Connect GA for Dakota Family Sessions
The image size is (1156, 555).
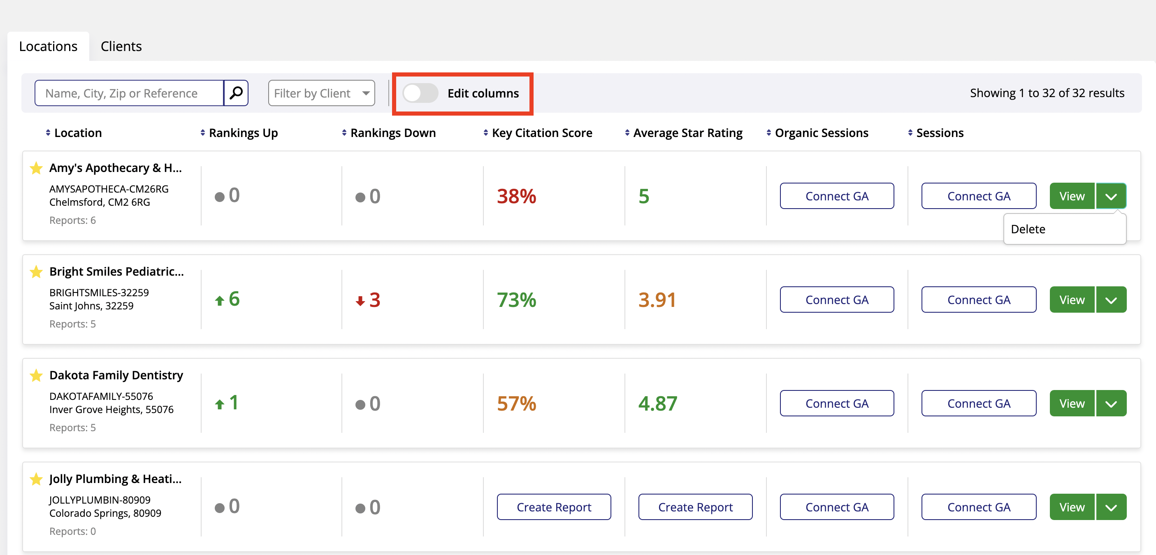tap(979, 403)
